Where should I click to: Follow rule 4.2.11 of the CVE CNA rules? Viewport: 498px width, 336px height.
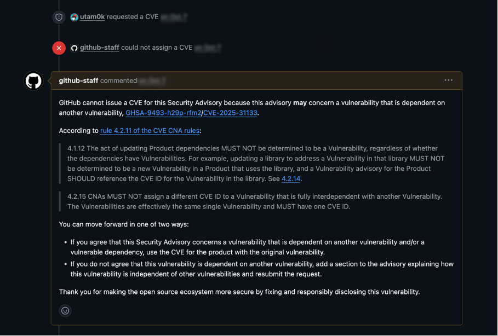pyautogui.click(x=151, y=130)
